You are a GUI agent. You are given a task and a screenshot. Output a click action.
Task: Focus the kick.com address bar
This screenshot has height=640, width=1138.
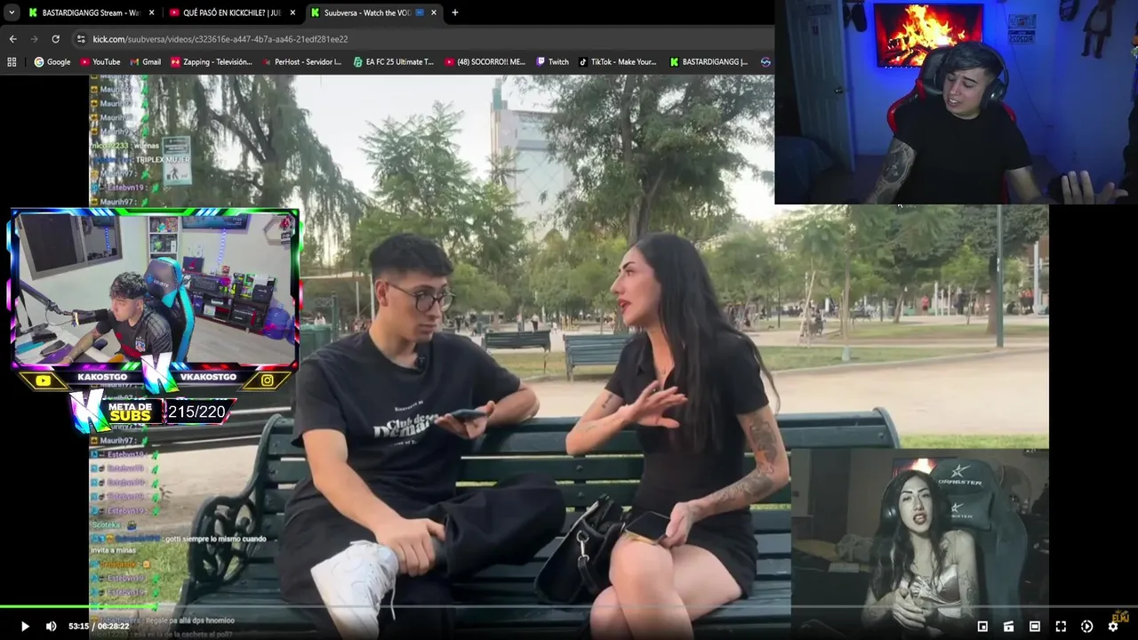[x=422, y=39]
